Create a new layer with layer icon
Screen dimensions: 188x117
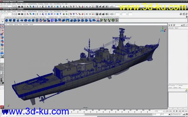(186, 90)
